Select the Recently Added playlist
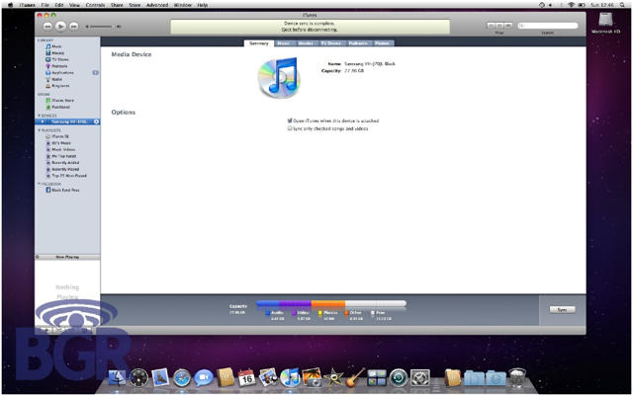Viewport: 633px width, 396px height. click(x=62, y=163)
